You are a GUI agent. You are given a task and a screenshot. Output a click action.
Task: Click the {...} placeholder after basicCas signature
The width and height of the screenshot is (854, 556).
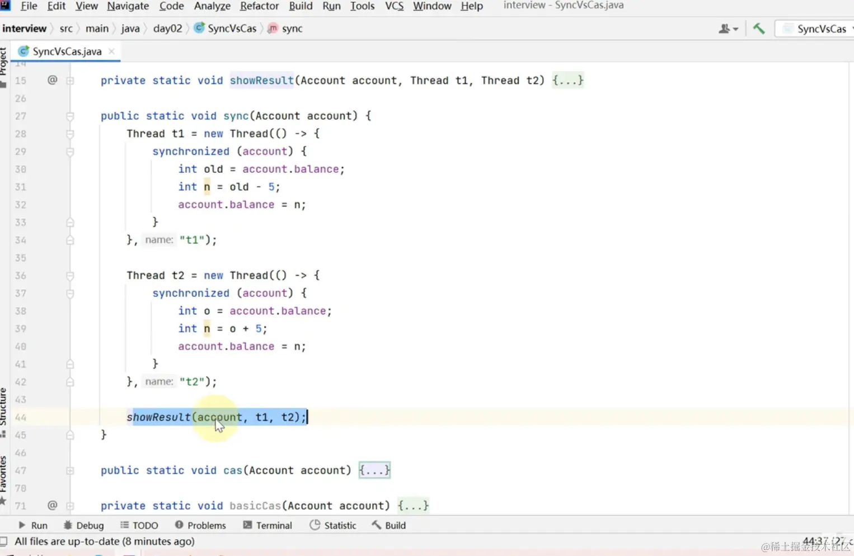pyautogui.click(x=413, y=505)
